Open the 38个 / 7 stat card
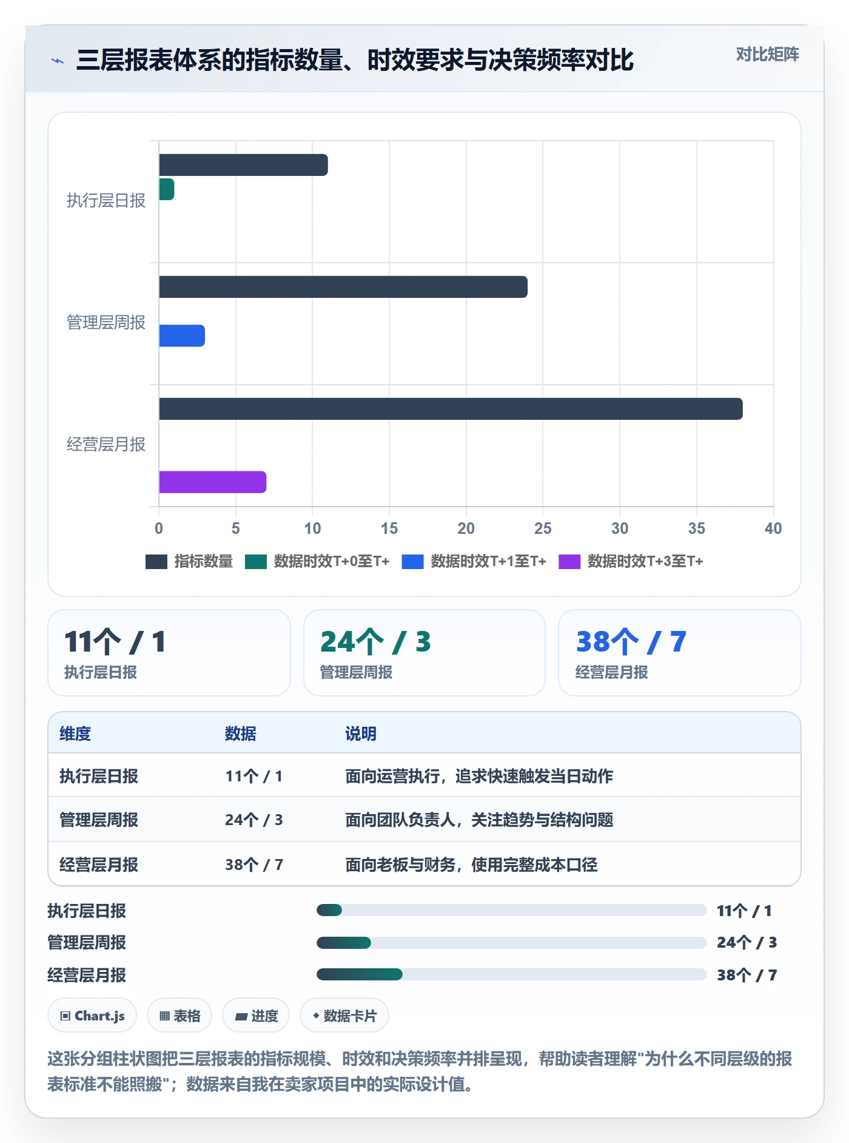 [680, 653]
